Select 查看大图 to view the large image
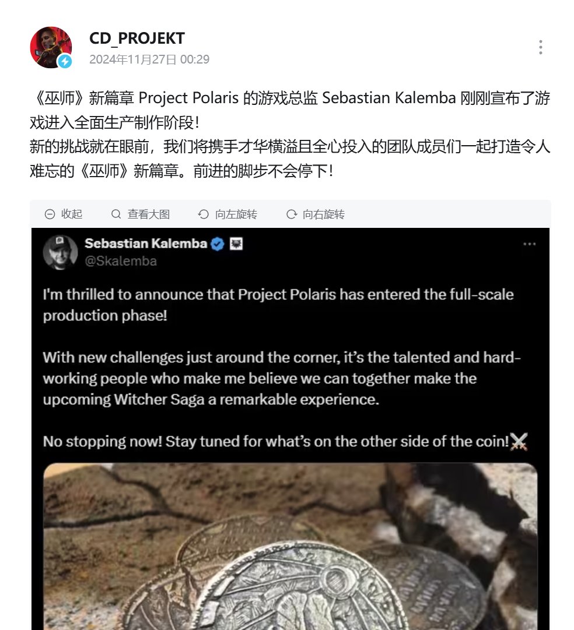 tap(141, 214)
